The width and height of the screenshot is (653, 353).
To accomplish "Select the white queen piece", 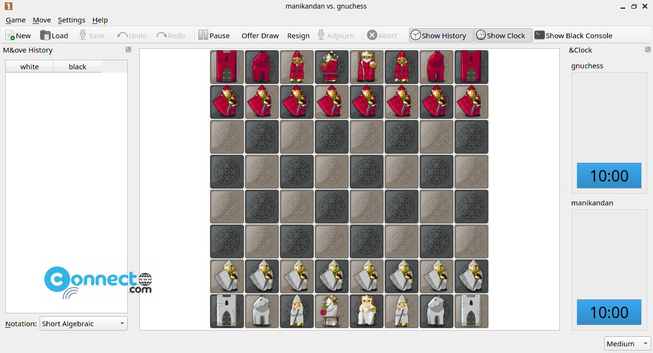I will (x=332, y=311).
